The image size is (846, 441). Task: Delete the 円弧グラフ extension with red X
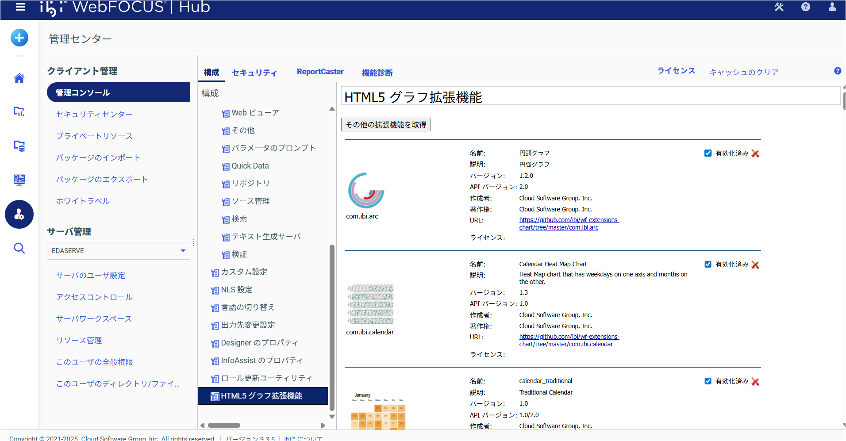click(755, 153)
